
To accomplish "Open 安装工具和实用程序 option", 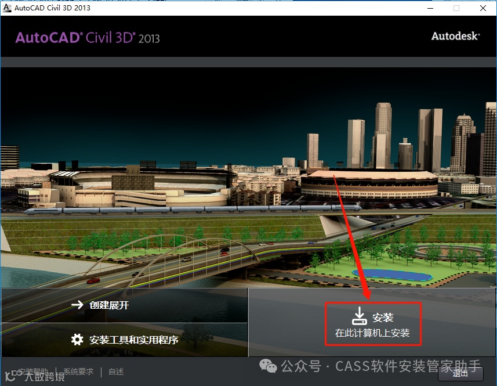I will pos(134,340).
